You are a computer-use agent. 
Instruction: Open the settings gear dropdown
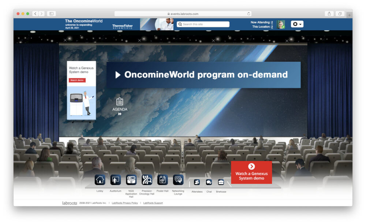(x=297, y=24)
